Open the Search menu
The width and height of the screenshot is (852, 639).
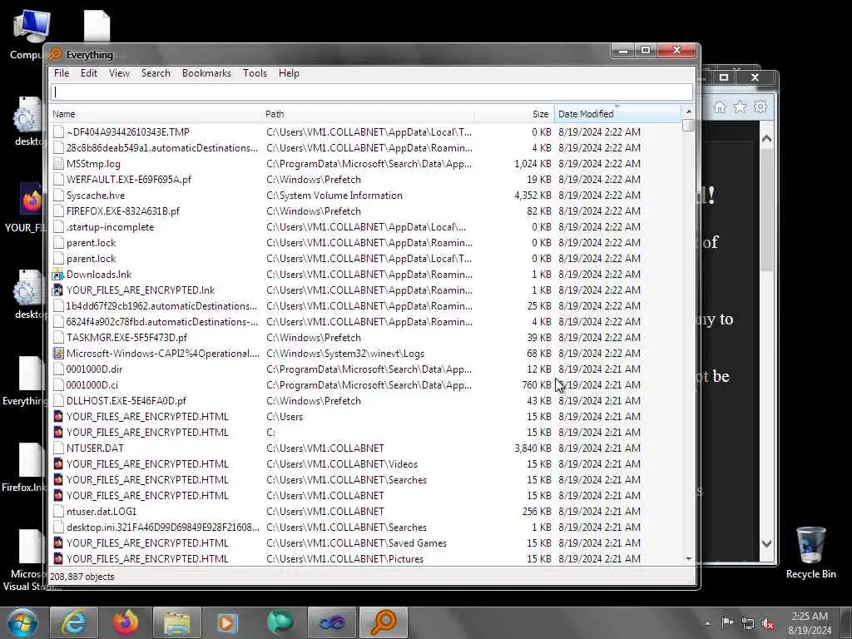tap(156, 73)
